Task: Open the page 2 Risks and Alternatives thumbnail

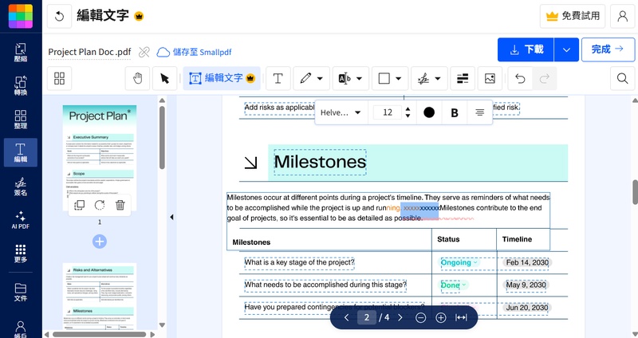Action: [100, 296]
